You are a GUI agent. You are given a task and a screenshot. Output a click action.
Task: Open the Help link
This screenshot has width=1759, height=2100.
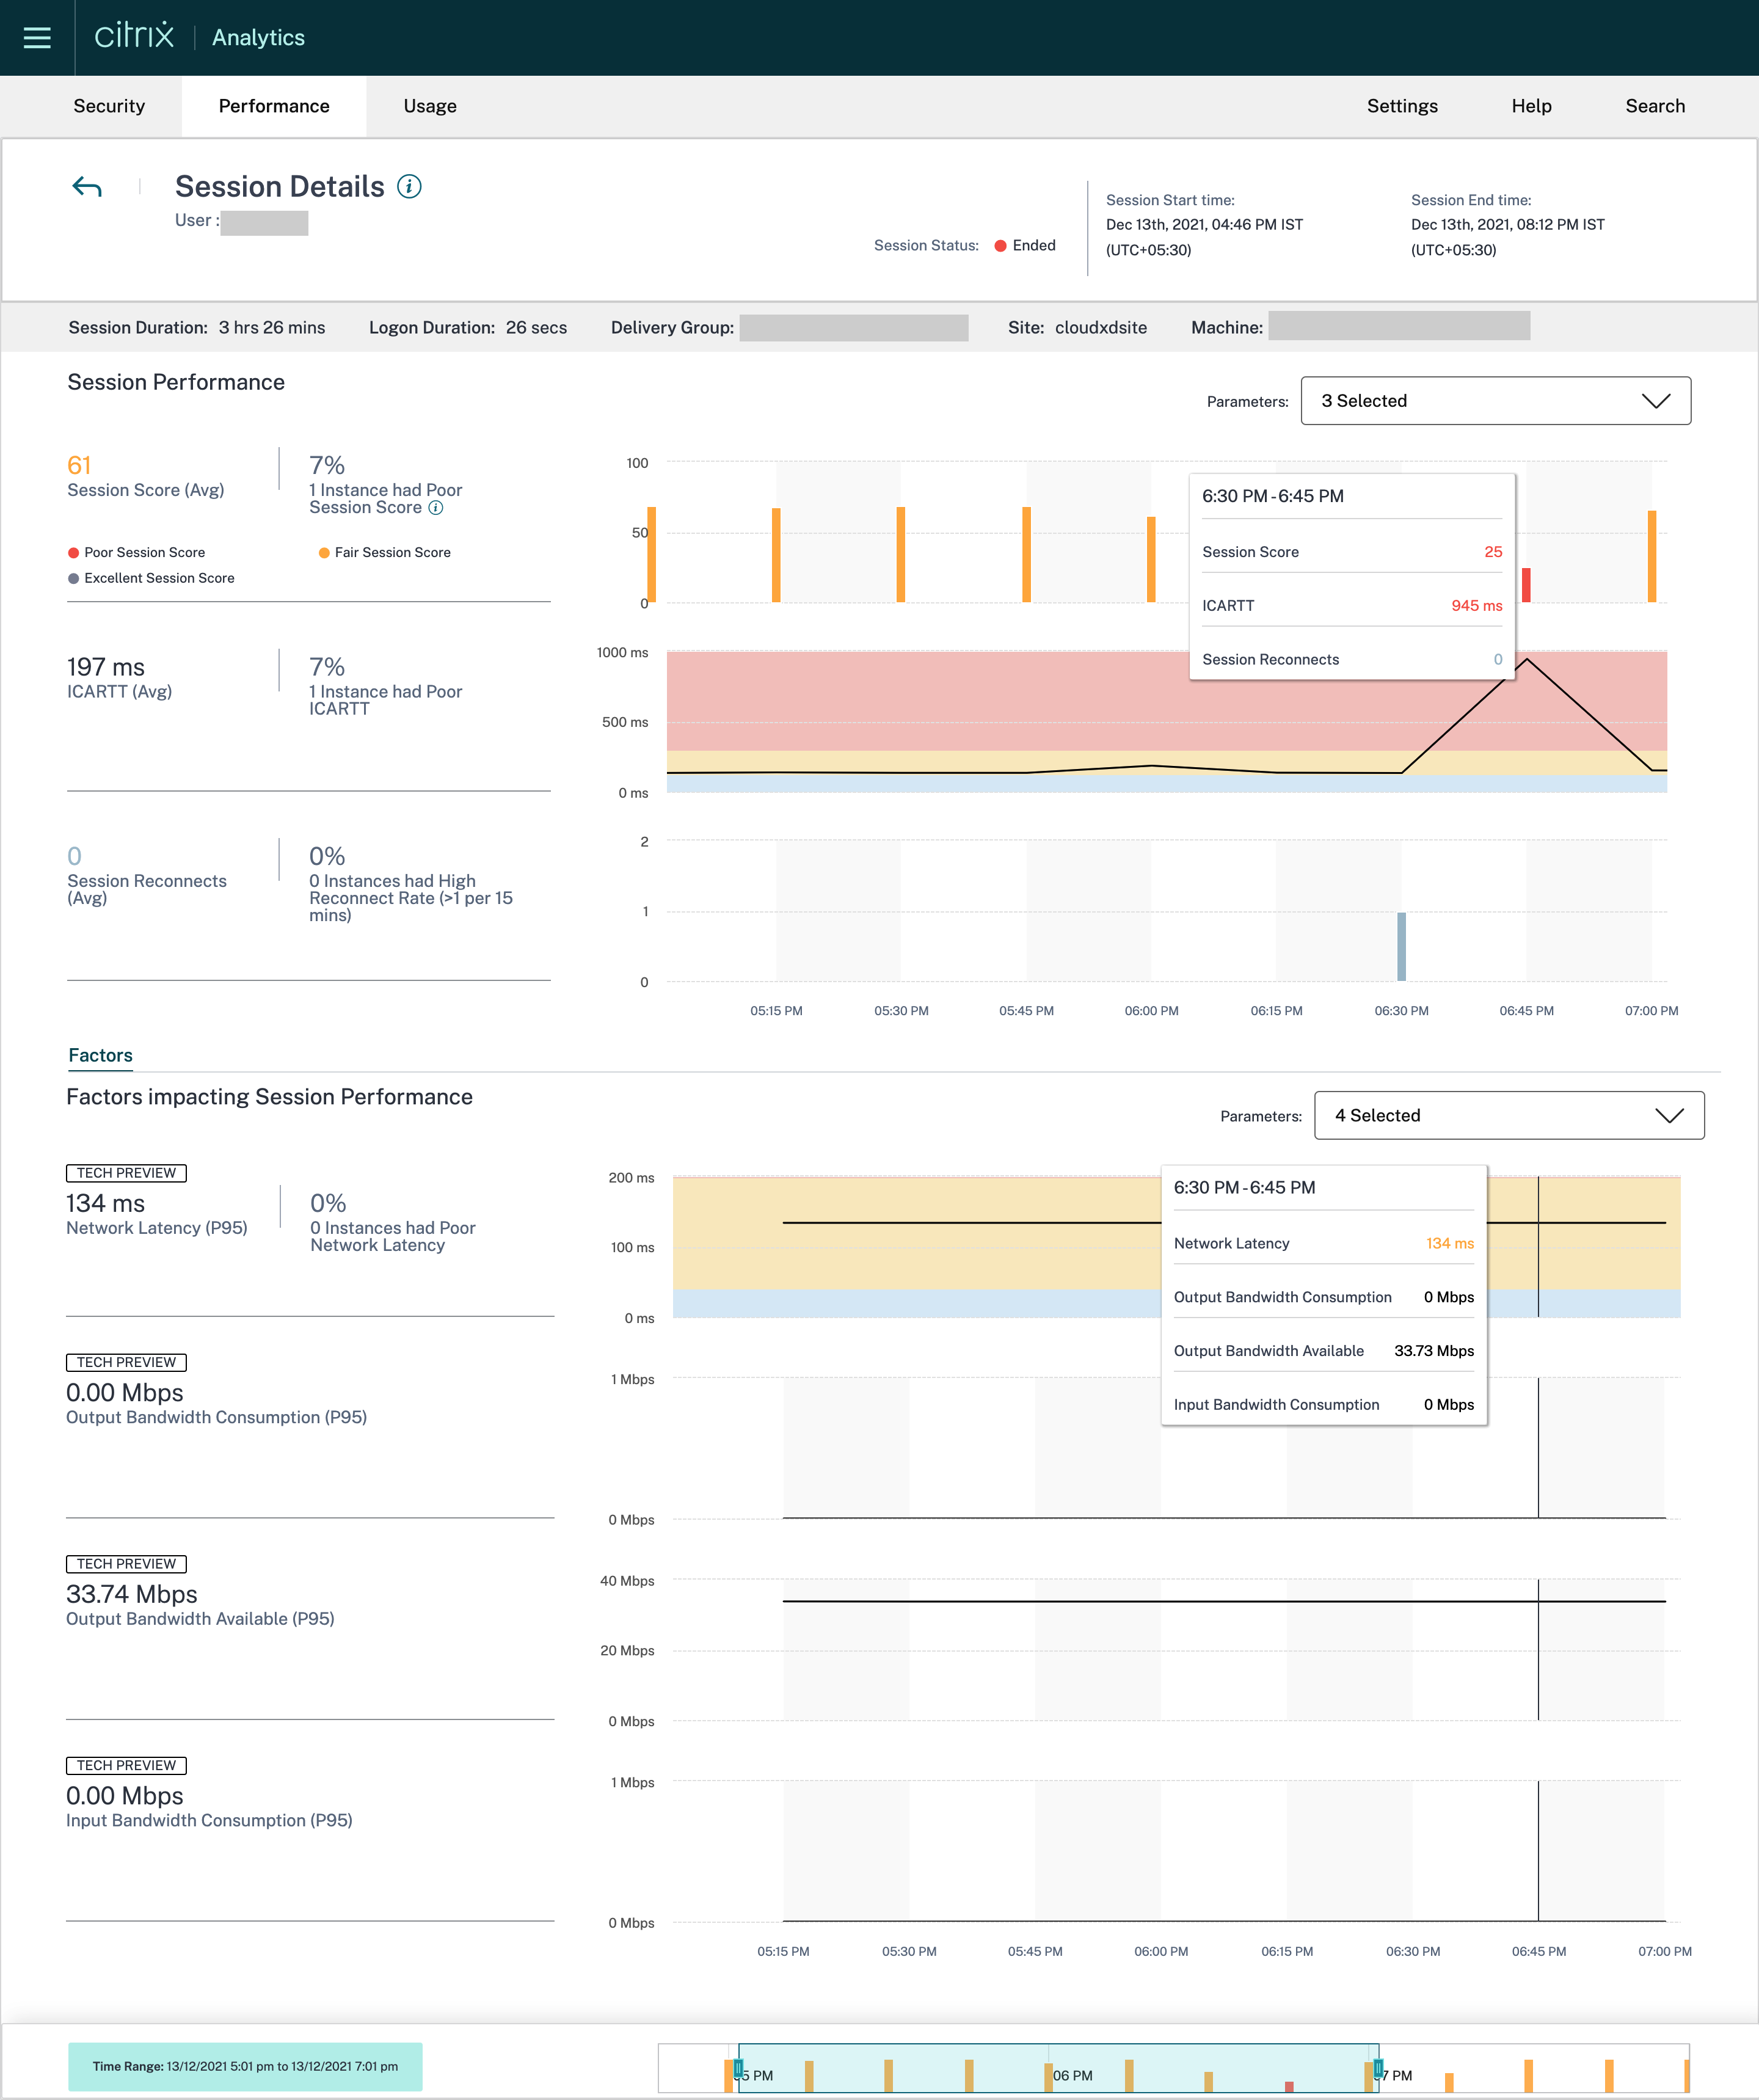pyautogui.click(x=1531, y=106)
